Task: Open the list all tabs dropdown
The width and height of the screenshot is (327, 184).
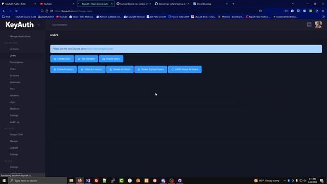Action: click(293, 4)
